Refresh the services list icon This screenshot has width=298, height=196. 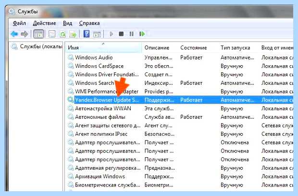[x=62, y=34]
